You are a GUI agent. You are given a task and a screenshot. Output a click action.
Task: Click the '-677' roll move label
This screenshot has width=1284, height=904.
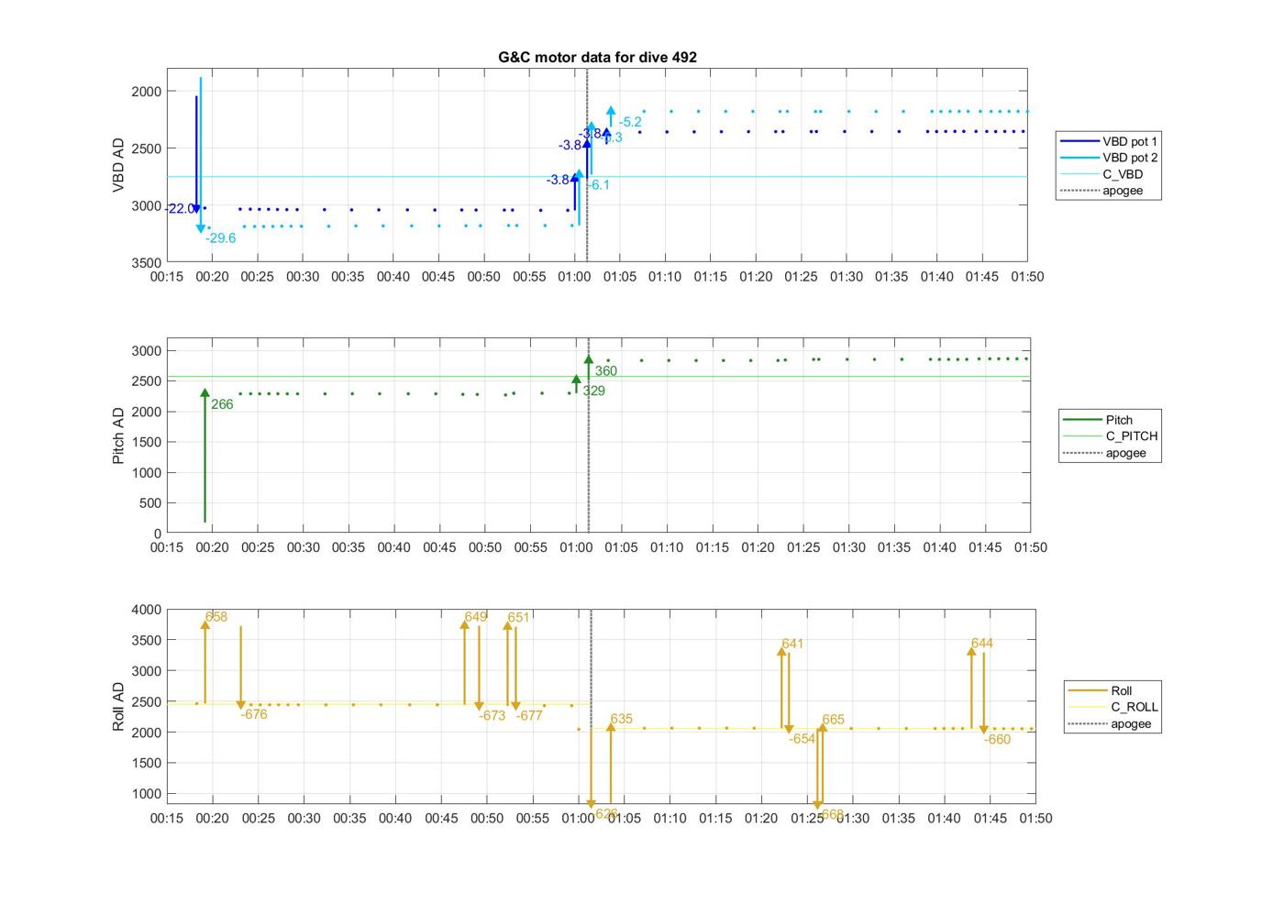(x=529, y=715)
